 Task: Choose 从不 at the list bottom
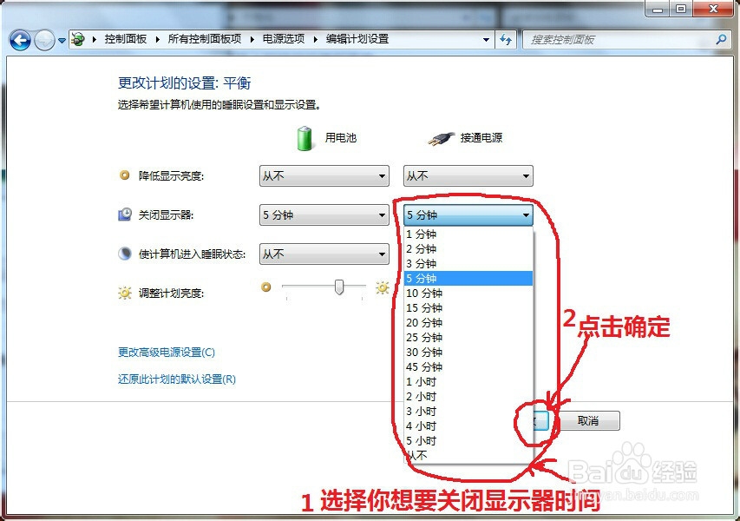(x=468, y=455)
